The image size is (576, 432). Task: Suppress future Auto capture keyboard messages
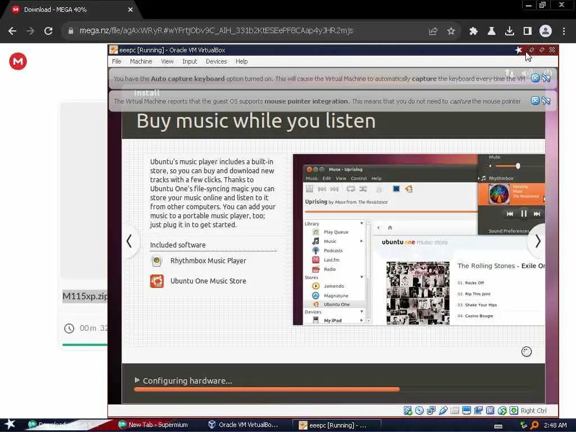(x=546, y=78)
